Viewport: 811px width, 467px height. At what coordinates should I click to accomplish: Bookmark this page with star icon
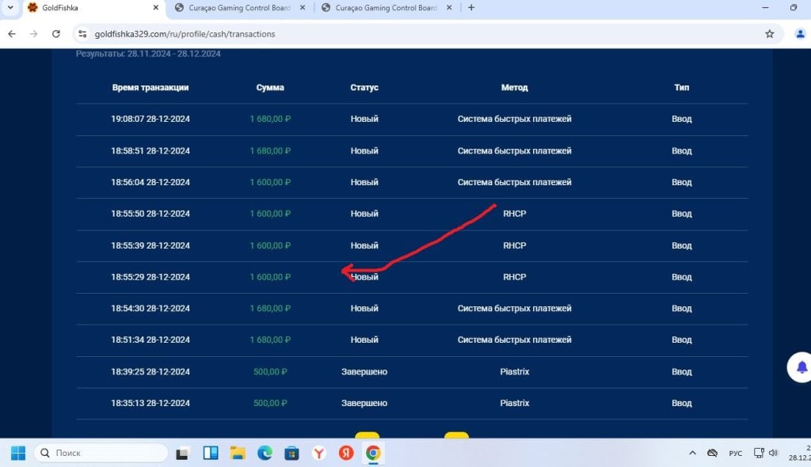tap(770, 34)
